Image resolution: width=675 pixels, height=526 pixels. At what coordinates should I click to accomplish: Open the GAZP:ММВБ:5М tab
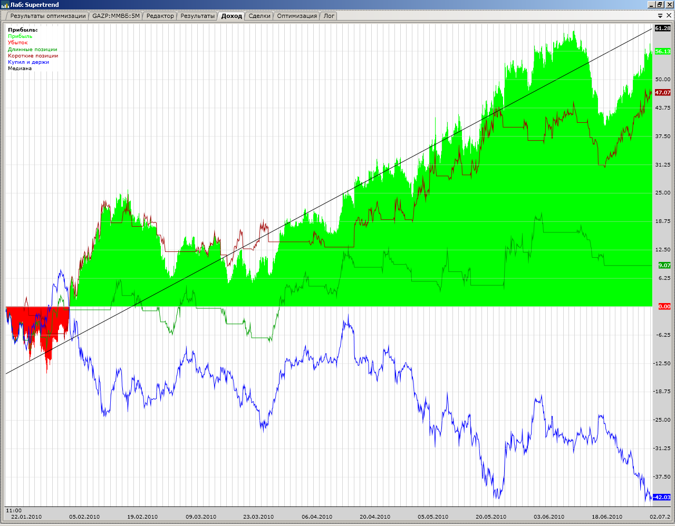coord(116,16)
